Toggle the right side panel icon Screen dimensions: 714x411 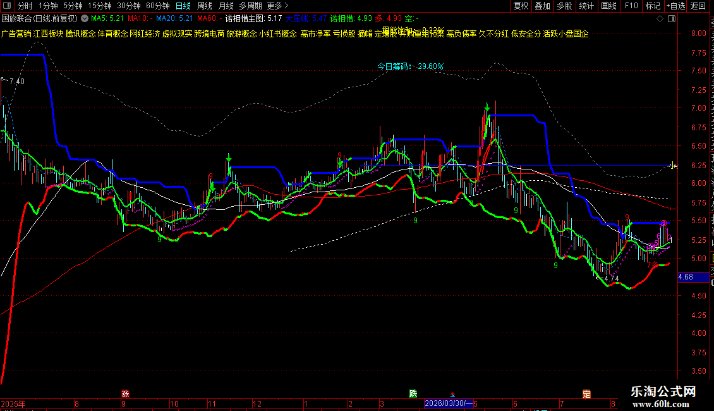tap(672, 19)
